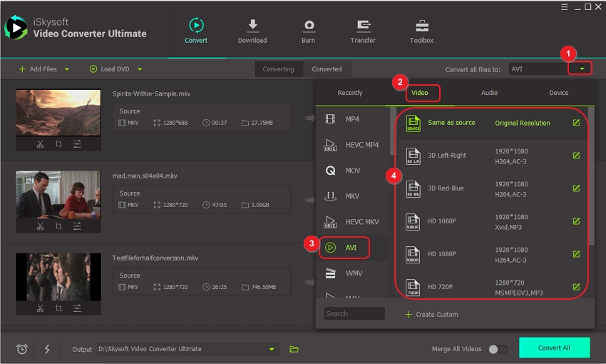Open the Burn section
This screenshot has height=364, width=606.
coord(308,31)
